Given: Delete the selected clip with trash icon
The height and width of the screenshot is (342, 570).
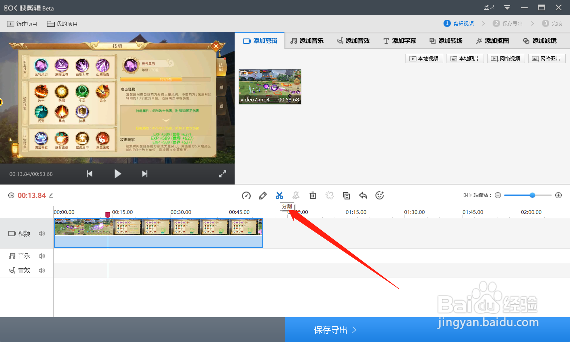Looking at the screenshot, I should click(313, 195).
